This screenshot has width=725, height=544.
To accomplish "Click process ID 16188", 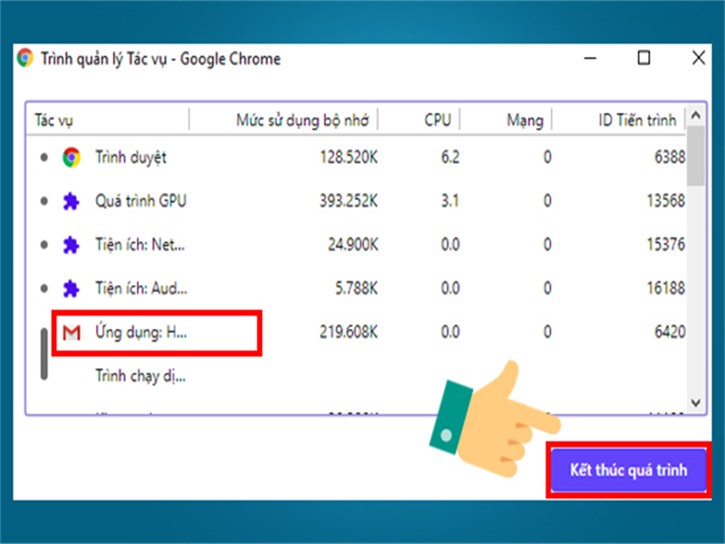I will (666, 288).
